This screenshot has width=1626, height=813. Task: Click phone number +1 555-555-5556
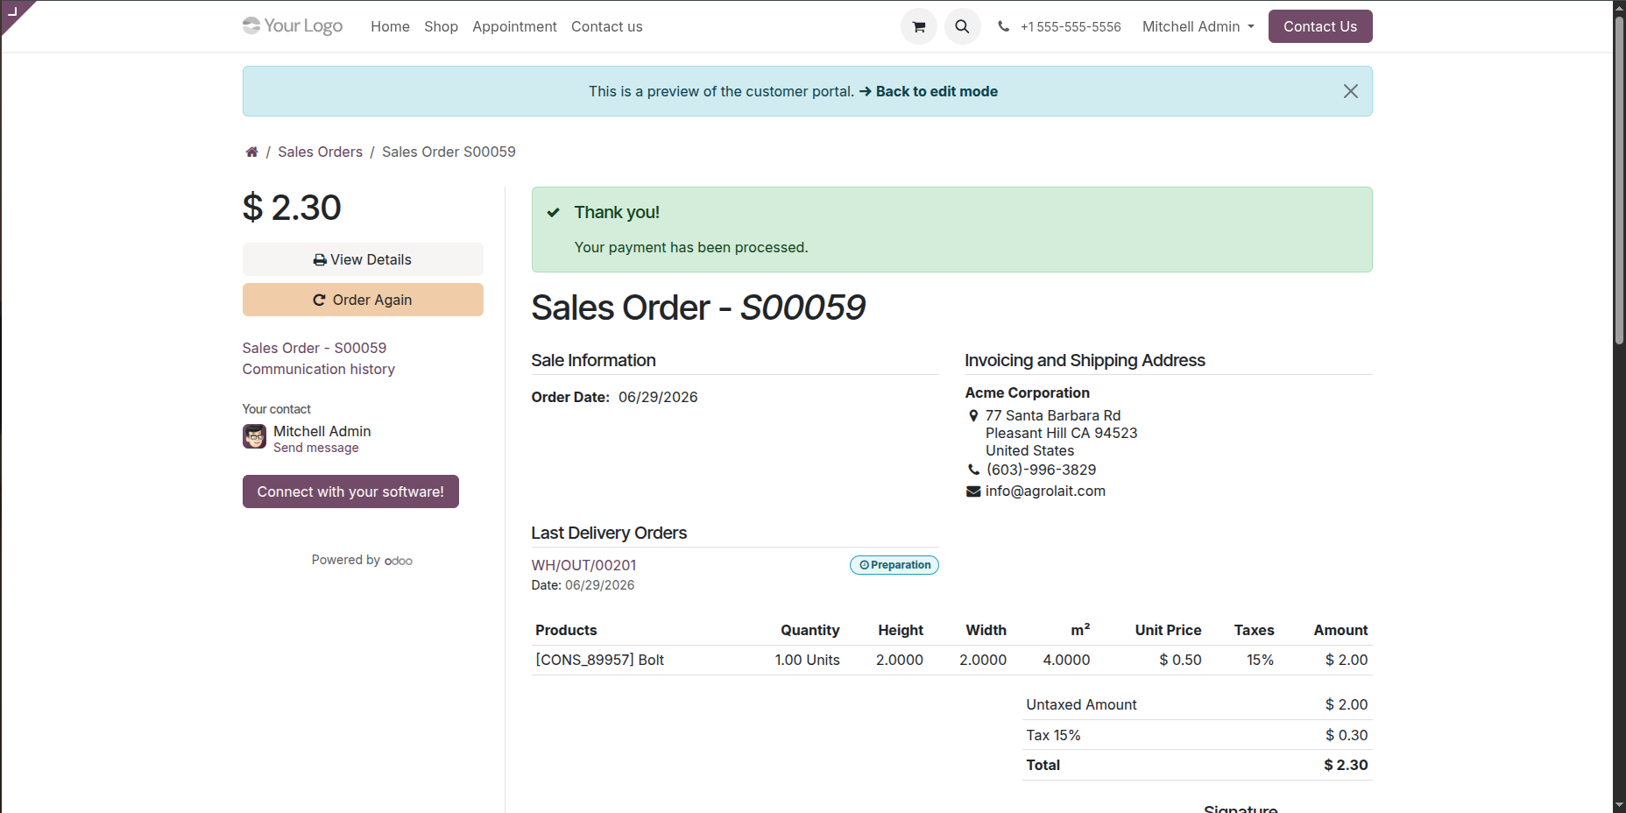pyautogui.click(x=1071, y=26)
